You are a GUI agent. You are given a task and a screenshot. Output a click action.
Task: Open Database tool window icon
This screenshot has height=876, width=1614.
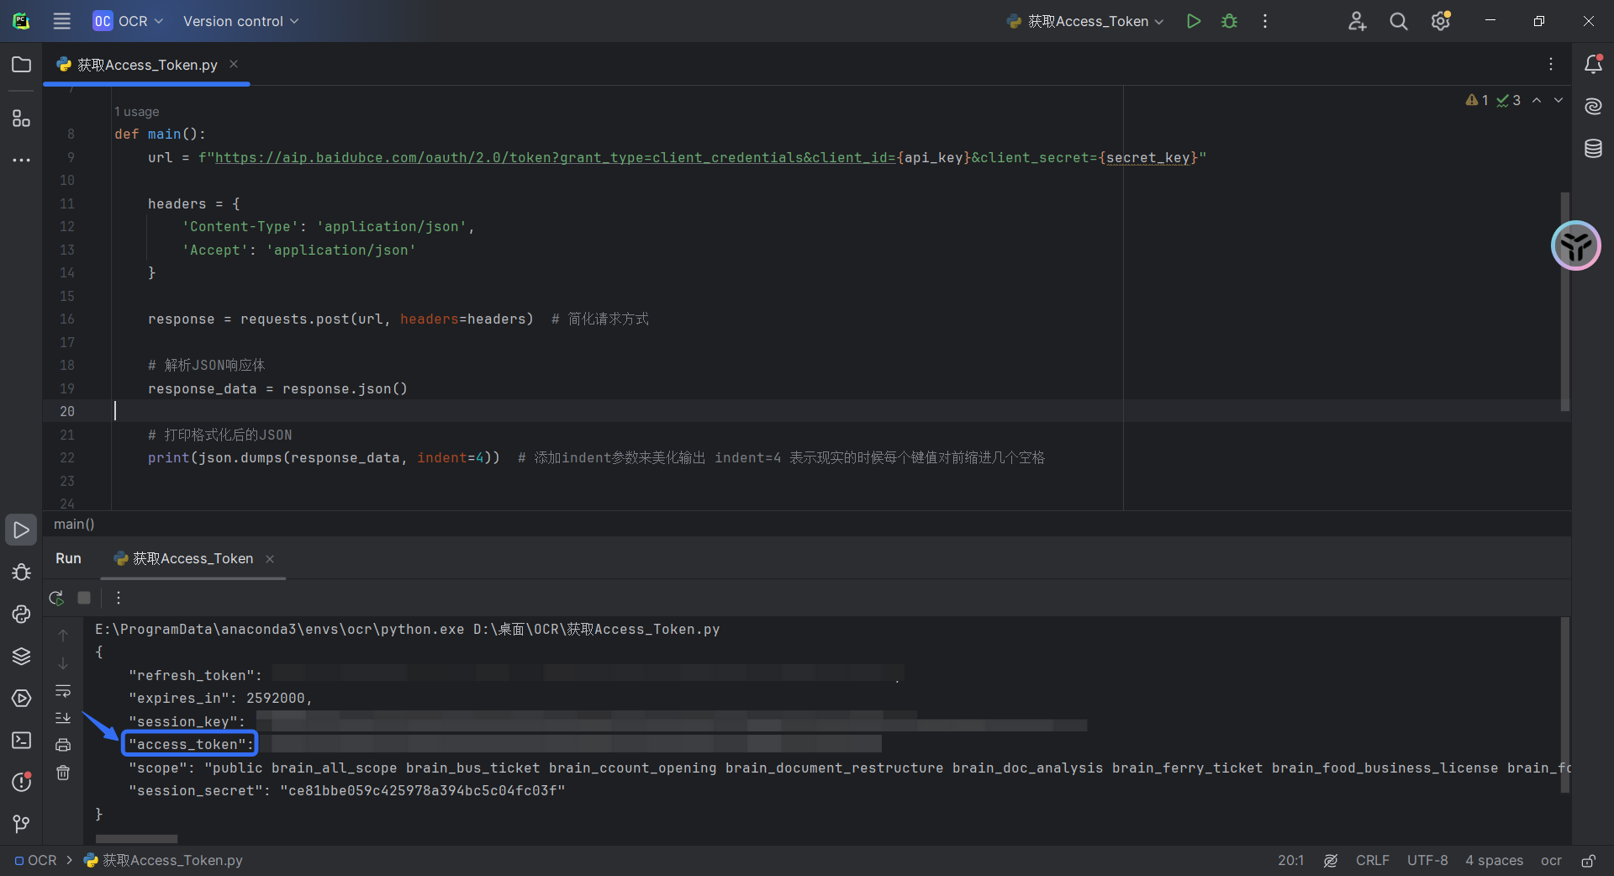point(1593,149)
